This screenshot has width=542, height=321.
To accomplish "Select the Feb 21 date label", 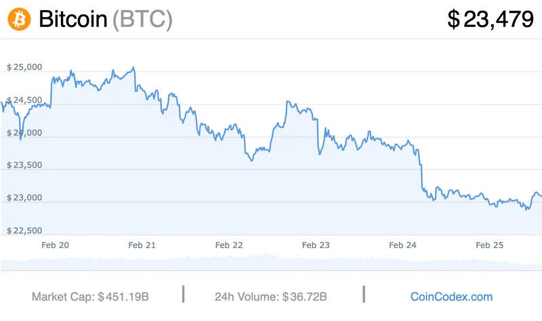I will coord(142,245).
